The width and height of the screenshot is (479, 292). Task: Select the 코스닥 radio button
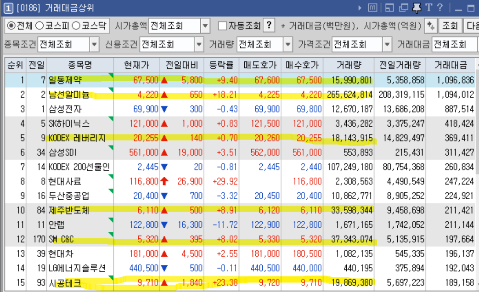(76, 26)
